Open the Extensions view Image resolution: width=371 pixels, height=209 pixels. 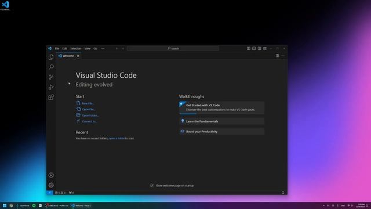pyautogui.click(x=51, y=97)
